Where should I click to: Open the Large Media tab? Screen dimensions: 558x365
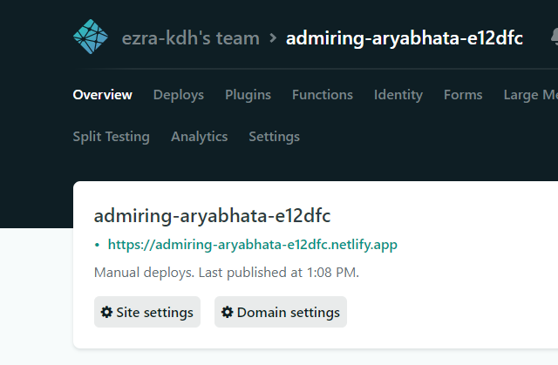[x=531, y=95]
